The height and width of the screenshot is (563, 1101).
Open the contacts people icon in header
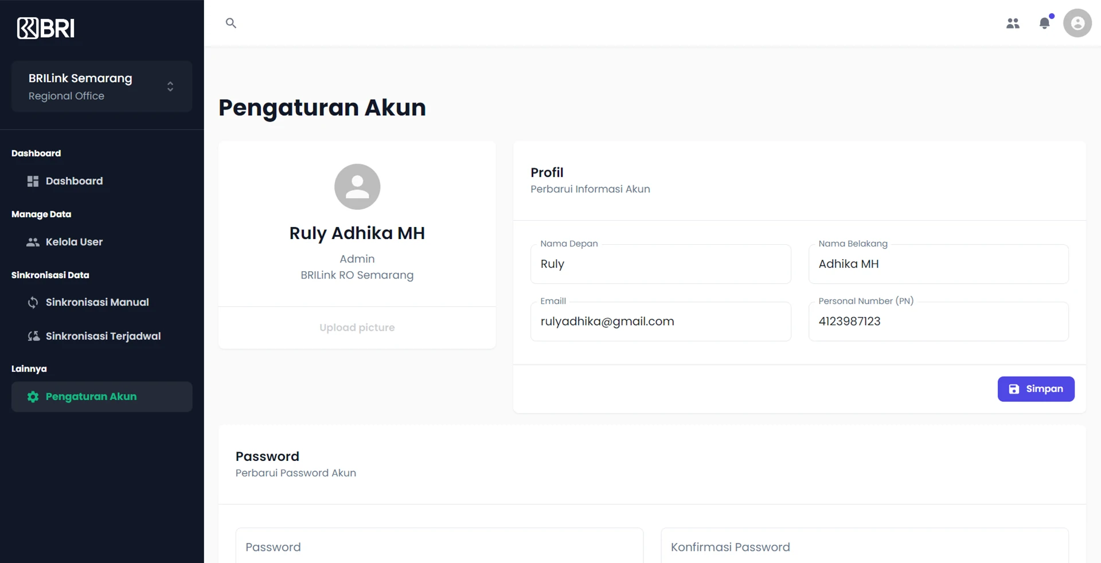click(x=1013, y=23)
